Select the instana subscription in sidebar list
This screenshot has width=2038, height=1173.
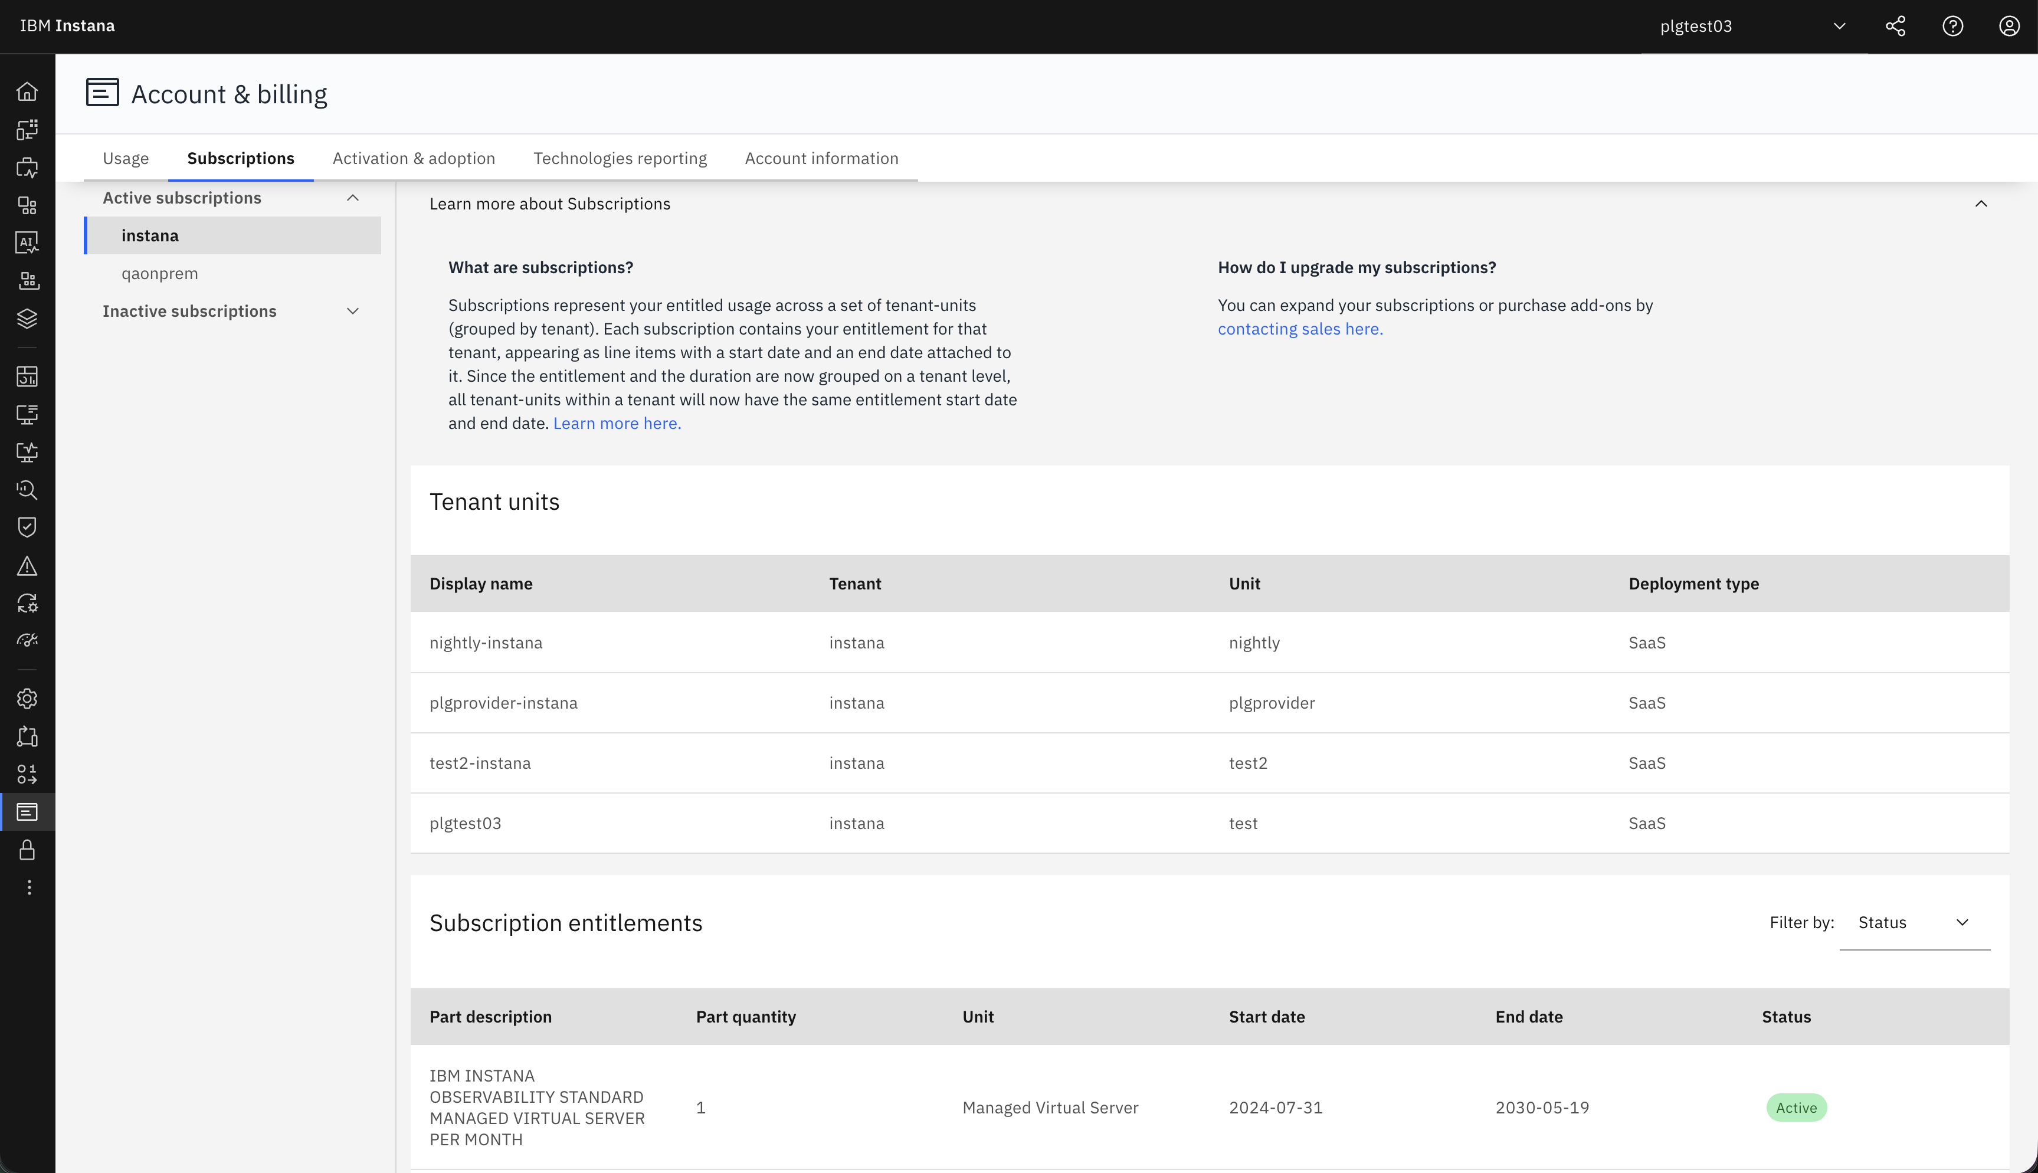pyautogui.click(x=233, y=236)
